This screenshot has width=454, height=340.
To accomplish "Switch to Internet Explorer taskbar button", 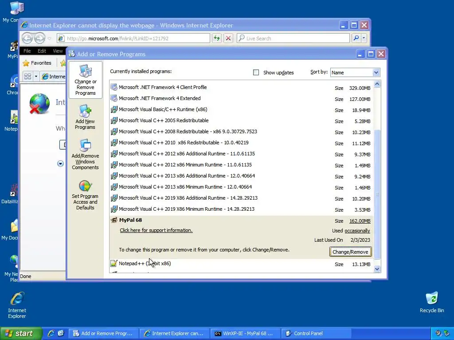I will pyautogui.click(x=174, y=333).
